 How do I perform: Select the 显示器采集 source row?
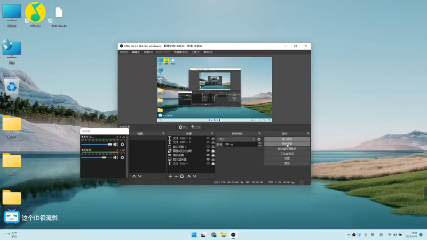coord(191,159)
